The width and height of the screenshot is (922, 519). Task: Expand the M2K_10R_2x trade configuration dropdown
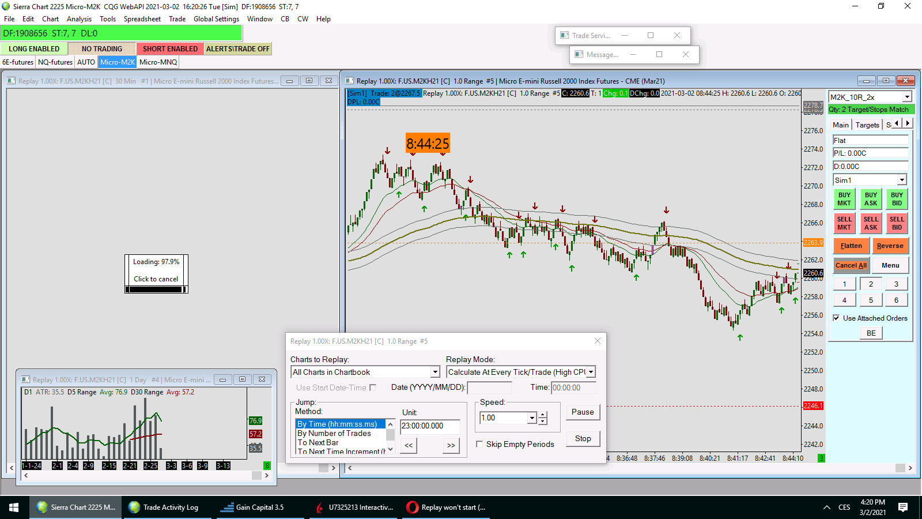point(907,97)
